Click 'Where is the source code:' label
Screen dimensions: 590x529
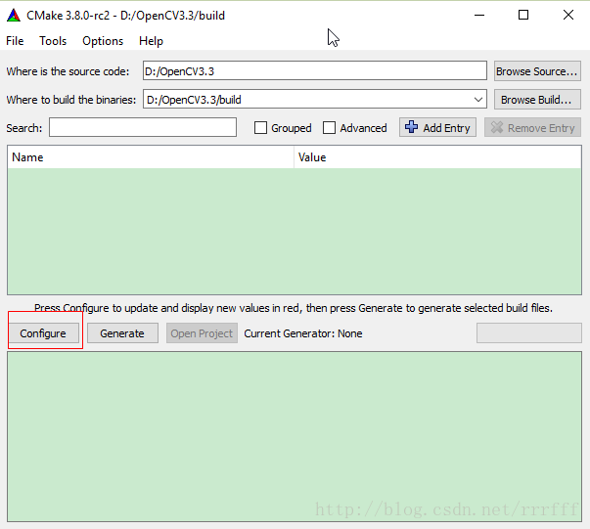coord(68,71)
